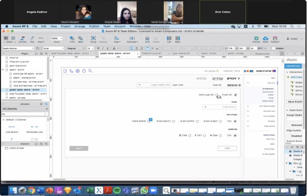Open the Arrange menu
307x196 pixels.
coord(80,26)
